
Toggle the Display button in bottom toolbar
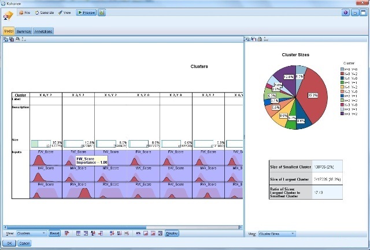172,233
